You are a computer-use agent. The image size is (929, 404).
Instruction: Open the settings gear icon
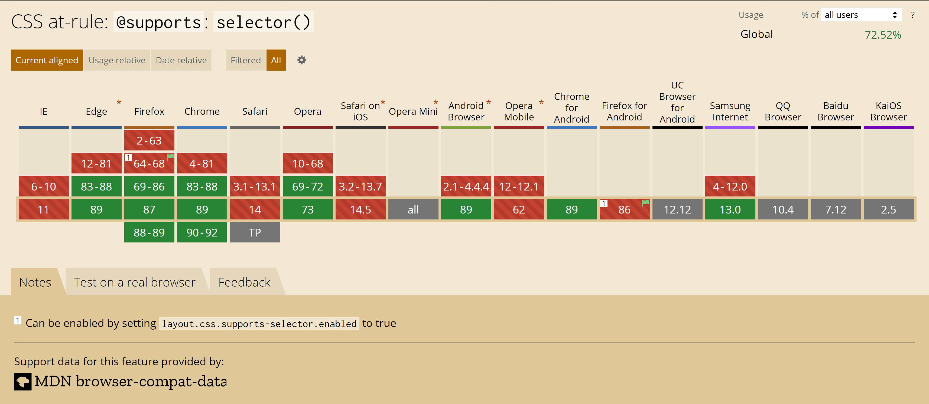coord(301,60)
